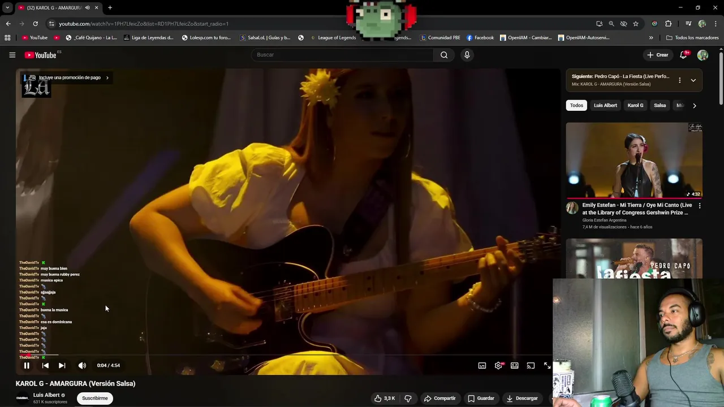The height and width of the screenshot is (407, 724).
Task: Open browser zoom magnifier icon
Action: pos(611,24)
